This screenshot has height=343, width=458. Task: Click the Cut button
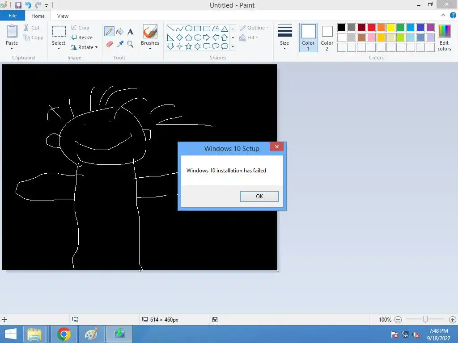32,28
